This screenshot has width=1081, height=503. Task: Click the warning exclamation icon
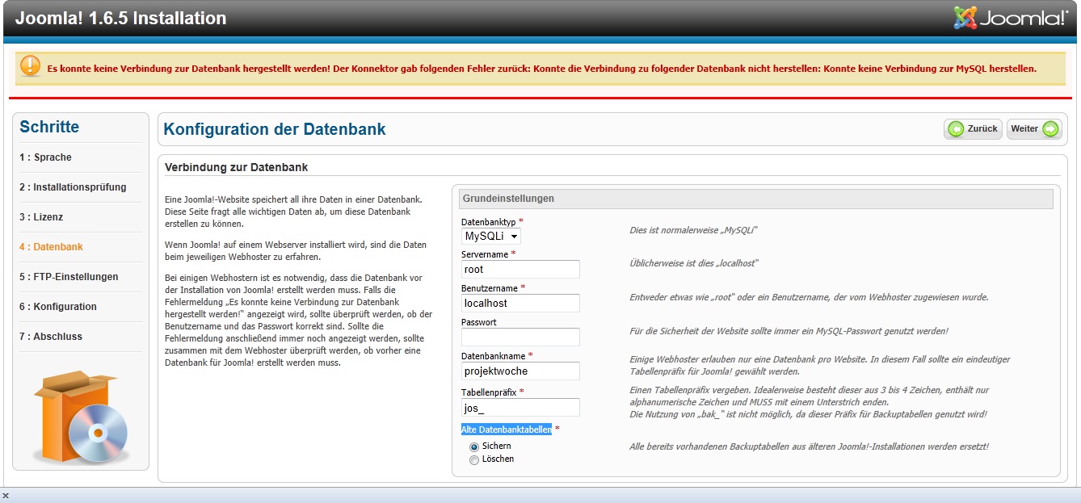click(31, 65)
